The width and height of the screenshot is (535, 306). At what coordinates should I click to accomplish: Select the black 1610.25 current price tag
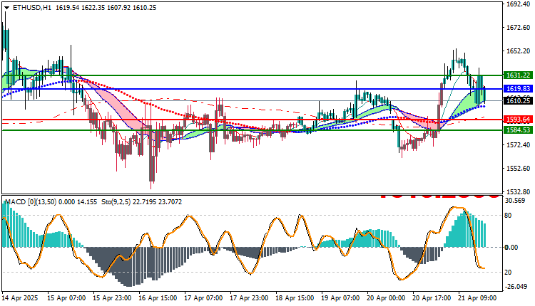tap(519, 100)
